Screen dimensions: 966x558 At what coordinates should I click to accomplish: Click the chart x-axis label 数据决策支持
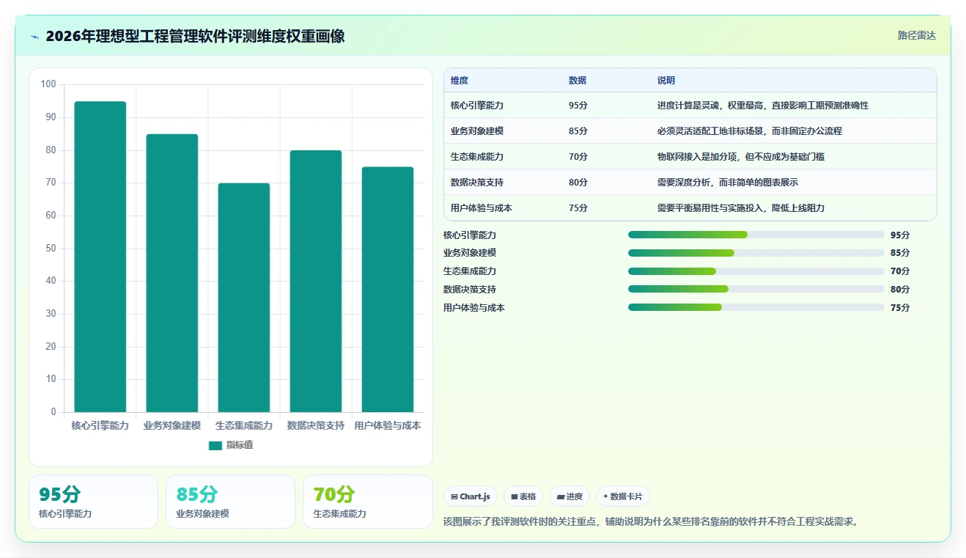click(x=315, y=426)
